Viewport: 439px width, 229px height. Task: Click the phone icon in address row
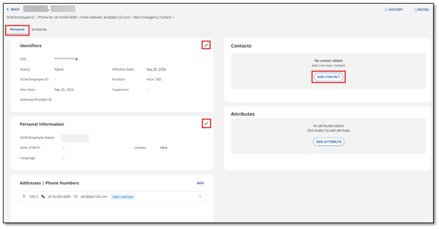(x=43, y=197)
